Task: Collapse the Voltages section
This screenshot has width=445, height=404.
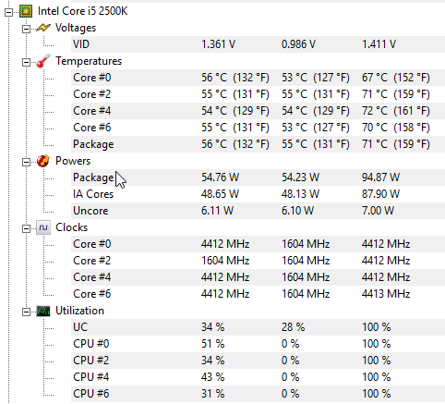Action: coord(26,29)
